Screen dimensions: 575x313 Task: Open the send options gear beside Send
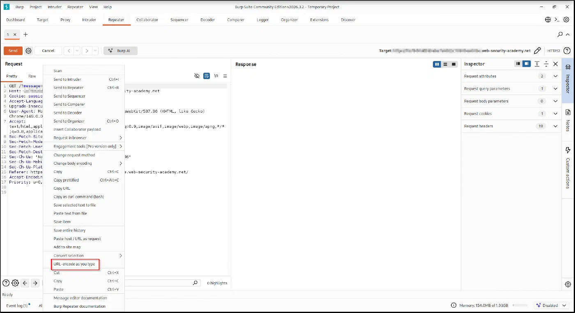pos(28,51)
